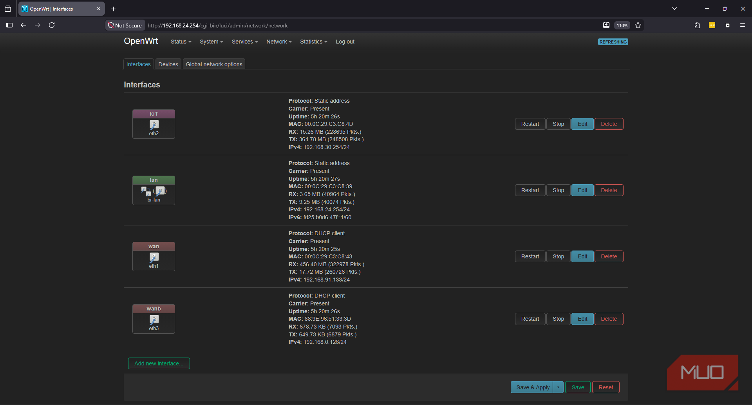Open the Save & Apply dropdown arrow
The width and height of the screenshot is (752, 405).
point(558,387)
